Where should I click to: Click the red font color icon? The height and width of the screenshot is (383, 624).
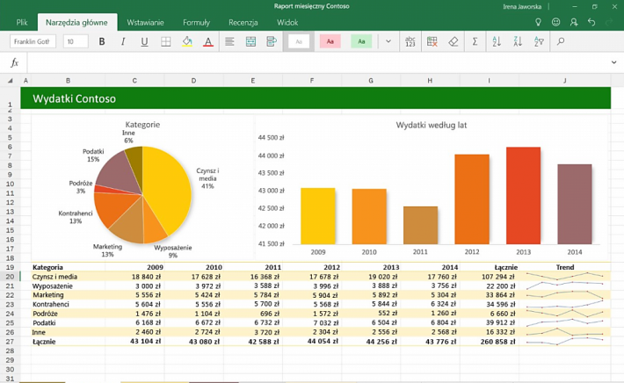point(208,41)
